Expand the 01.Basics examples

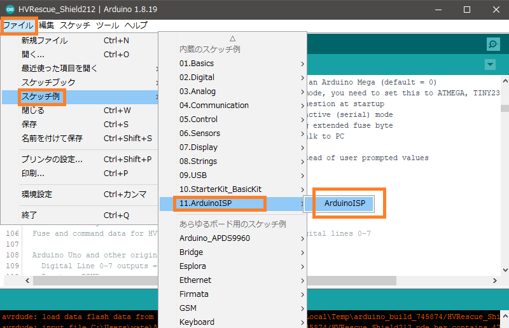tap(233, 64)
